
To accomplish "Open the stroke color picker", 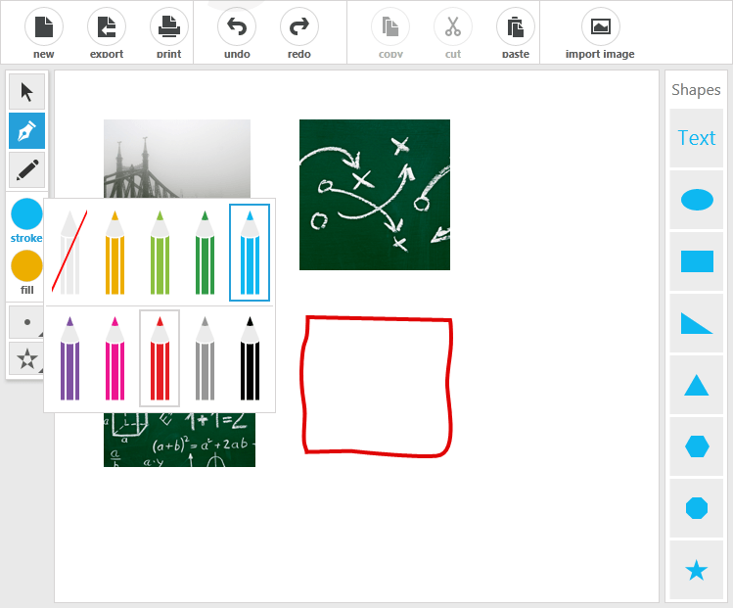I will (x=26, y=214).
